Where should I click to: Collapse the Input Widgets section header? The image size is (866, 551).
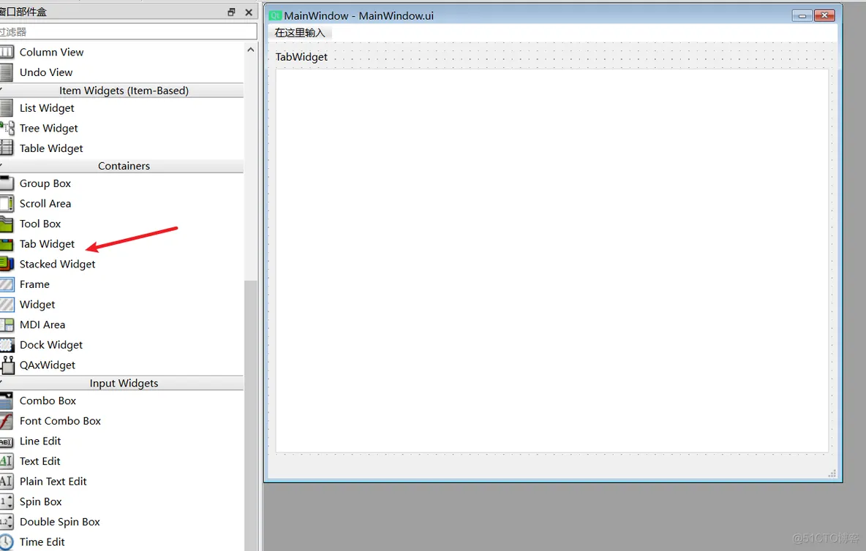[x=121, y=384]
